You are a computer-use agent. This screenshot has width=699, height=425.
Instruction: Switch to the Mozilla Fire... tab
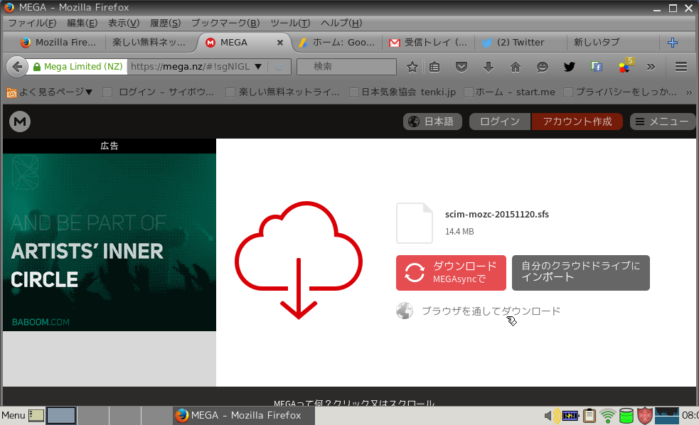(x=58, y=43)
